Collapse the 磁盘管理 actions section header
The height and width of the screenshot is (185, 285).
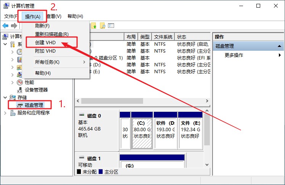280,46
